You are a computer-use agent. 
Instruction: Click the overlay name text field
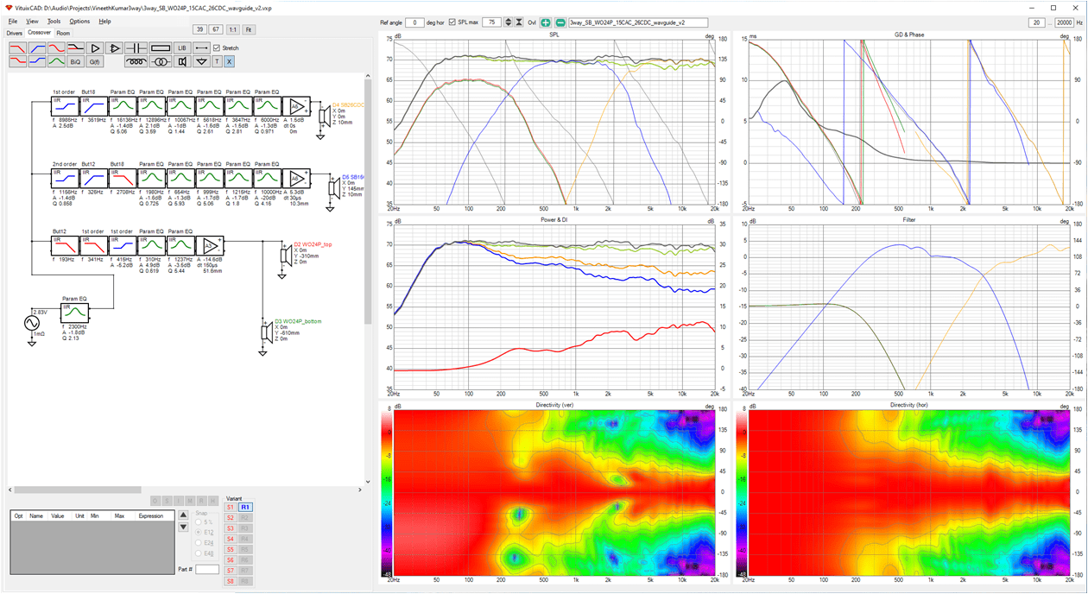(638, 22)
